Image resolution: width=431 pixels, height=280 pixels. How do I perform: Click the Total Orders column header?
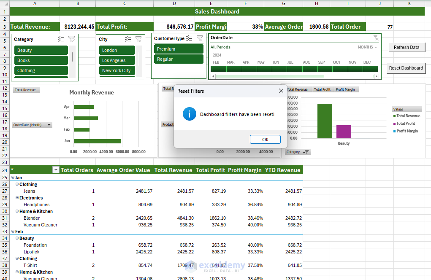[77, 170]
